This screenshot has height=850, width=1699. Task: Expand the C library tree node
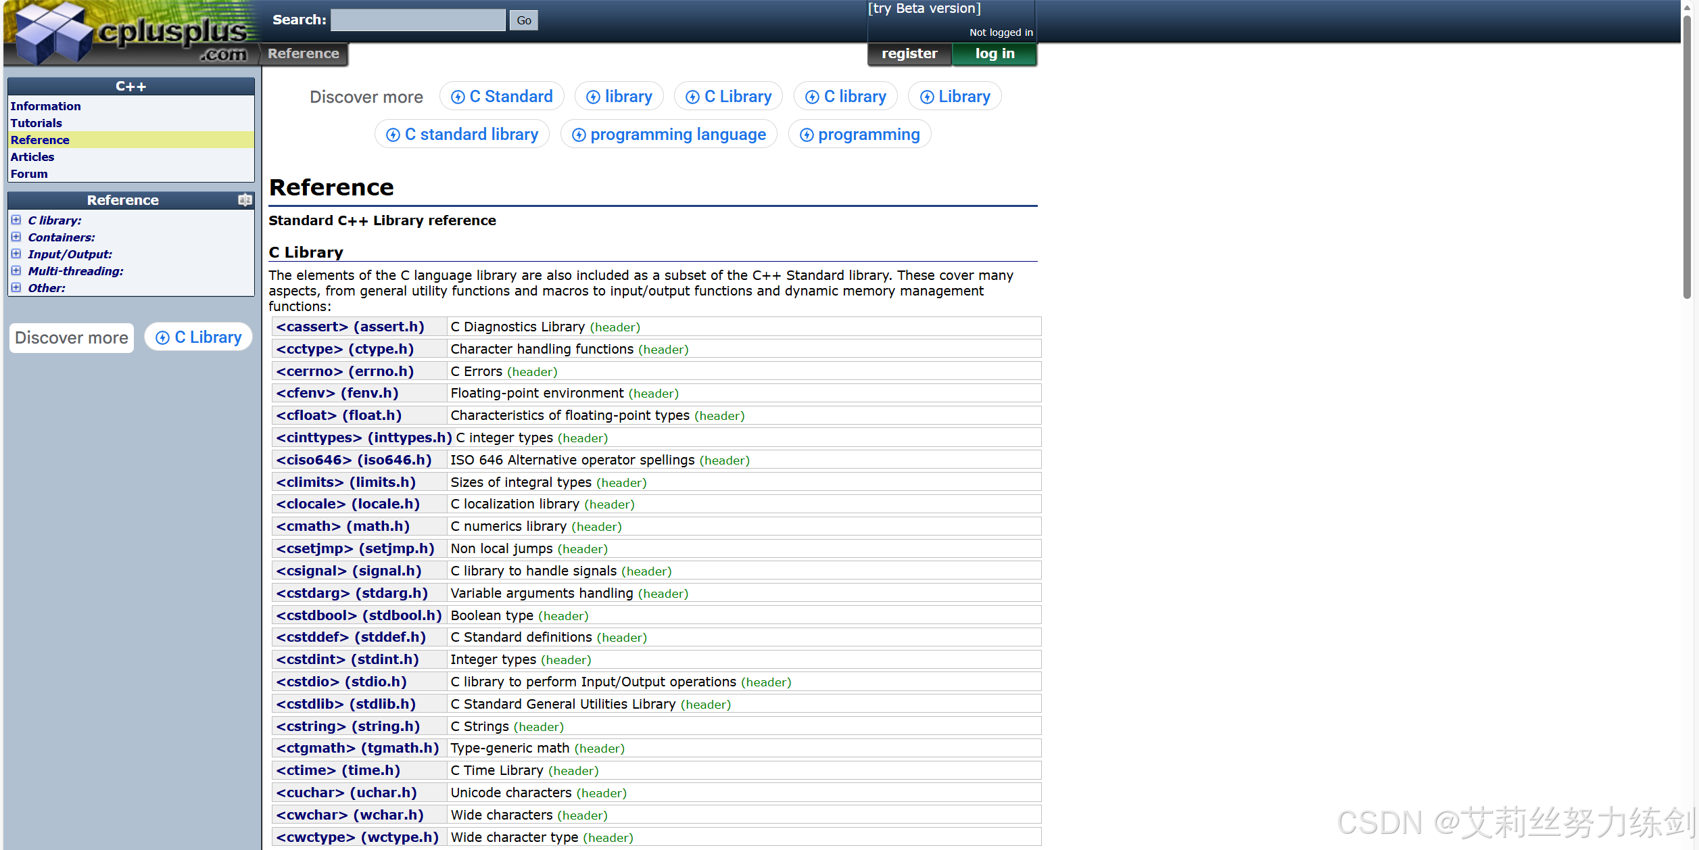pyautogui.click(x=16, y=220)
